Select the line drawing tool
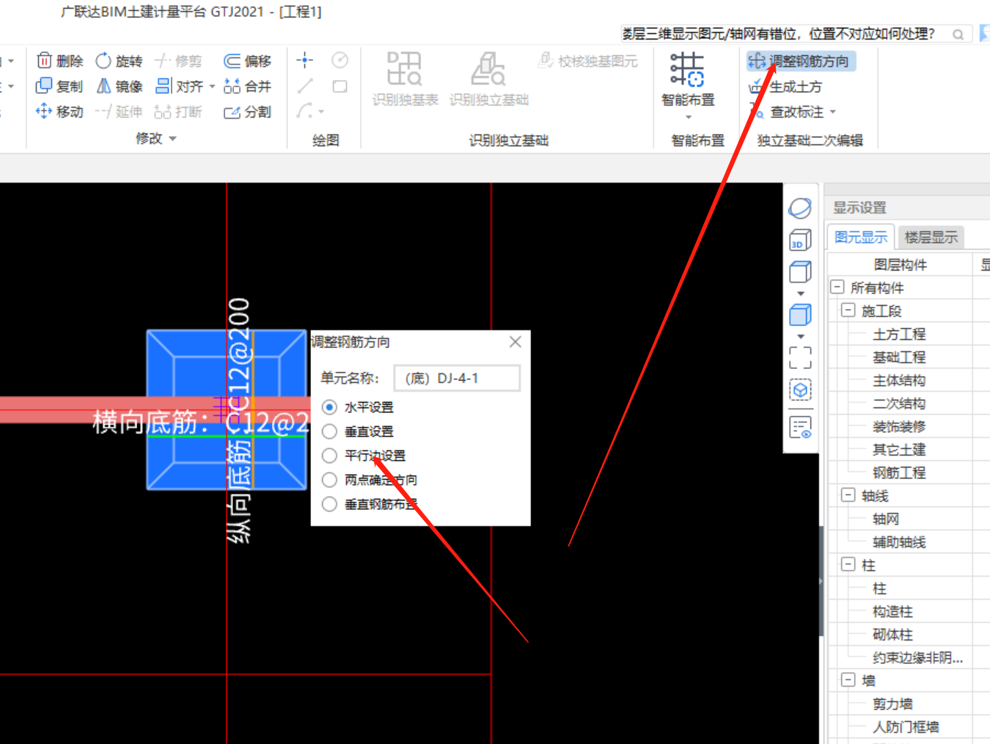Screen dimensions: 990x744 [x=305, y=87]
